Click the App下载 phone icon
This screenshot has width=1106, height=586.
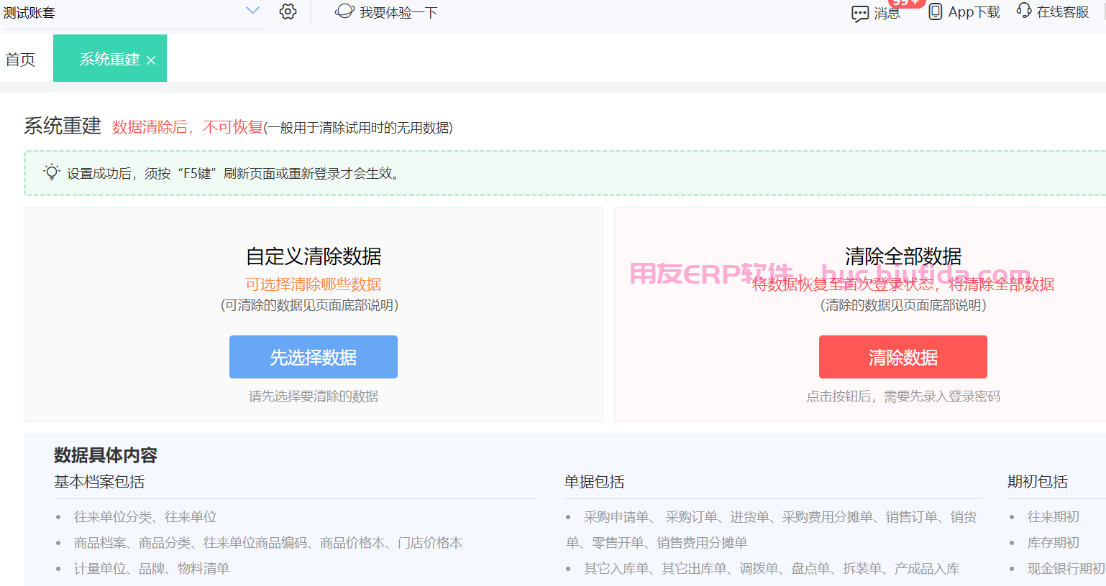coord(936,11)
